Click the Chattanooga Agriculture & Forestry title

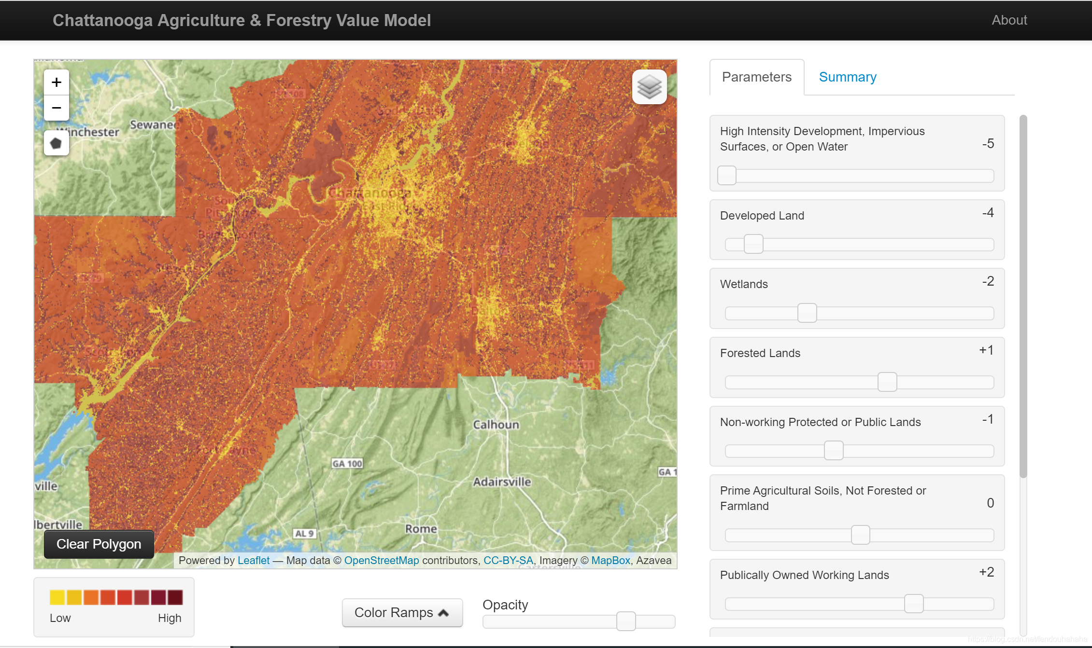(x=241, y=20)
